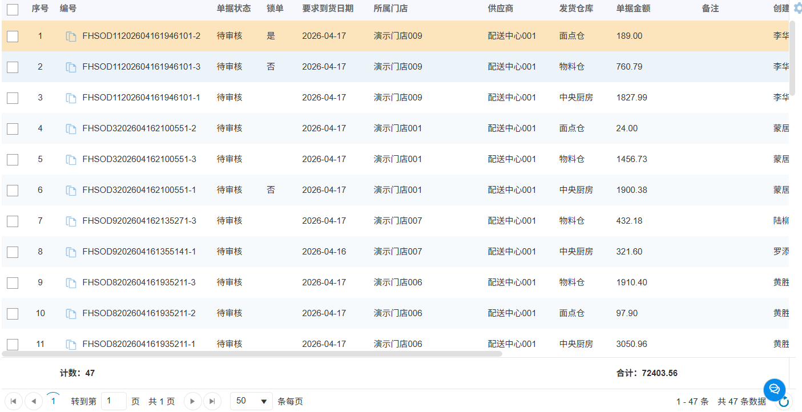This screenshot has height=412, width=802.
Task: Check row 9 checkbox
Action: [13, 283]
